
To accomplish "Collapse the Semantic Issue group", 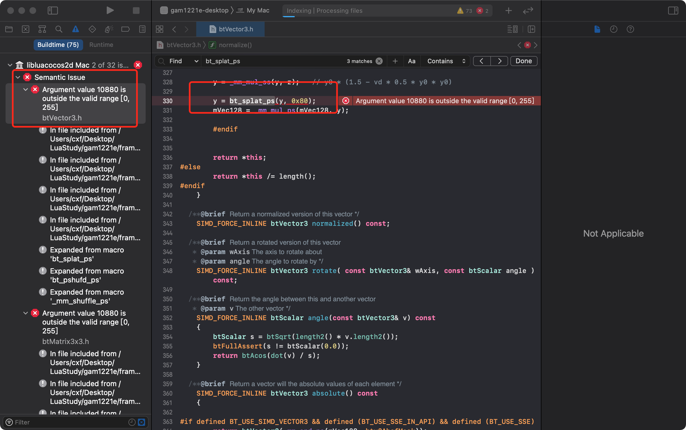I will coord(18,77).
